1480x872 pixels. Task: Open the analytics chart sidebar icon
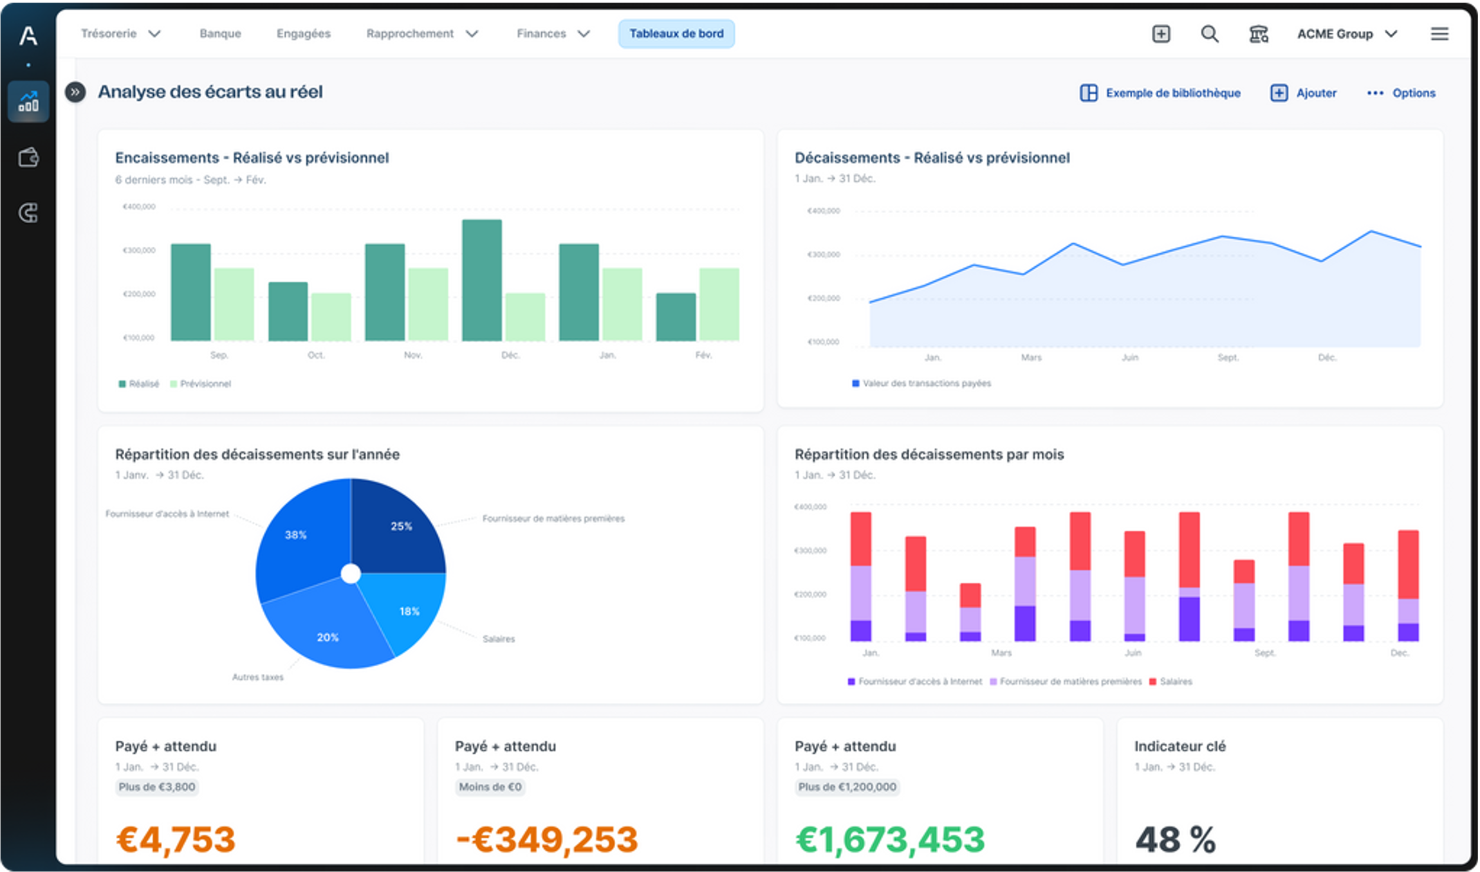click(28, 102)
